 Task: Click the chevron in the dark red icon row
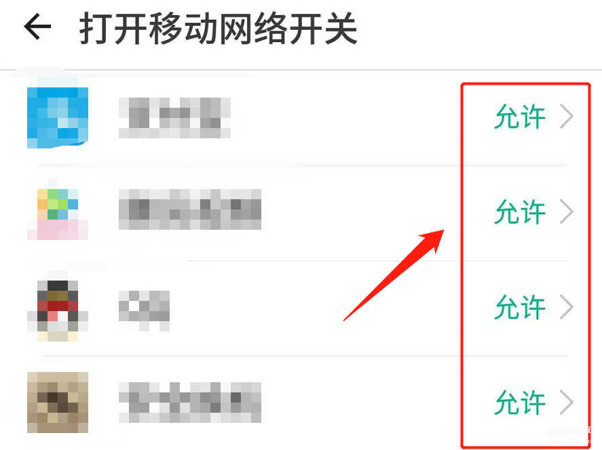(567, 307)
